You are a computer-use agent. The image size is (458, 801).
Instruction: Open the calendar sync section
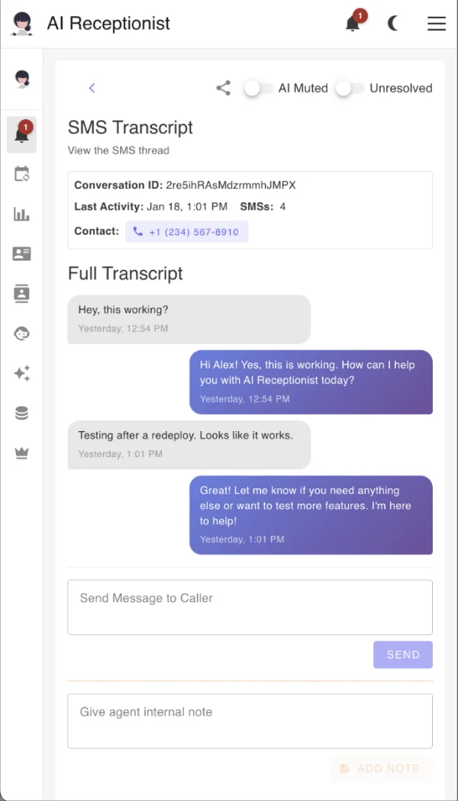(21, 174)
